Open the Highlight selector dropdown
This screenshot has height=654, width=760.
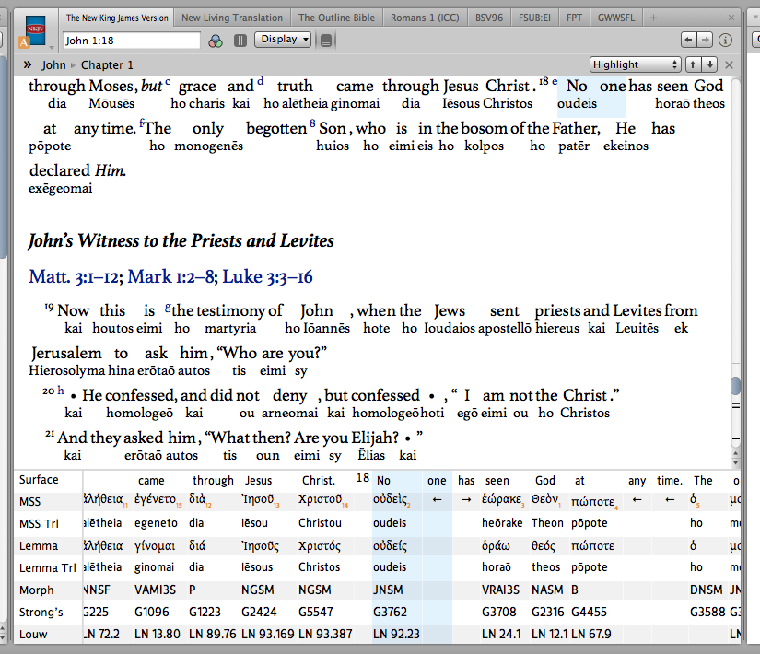[635, 64]
